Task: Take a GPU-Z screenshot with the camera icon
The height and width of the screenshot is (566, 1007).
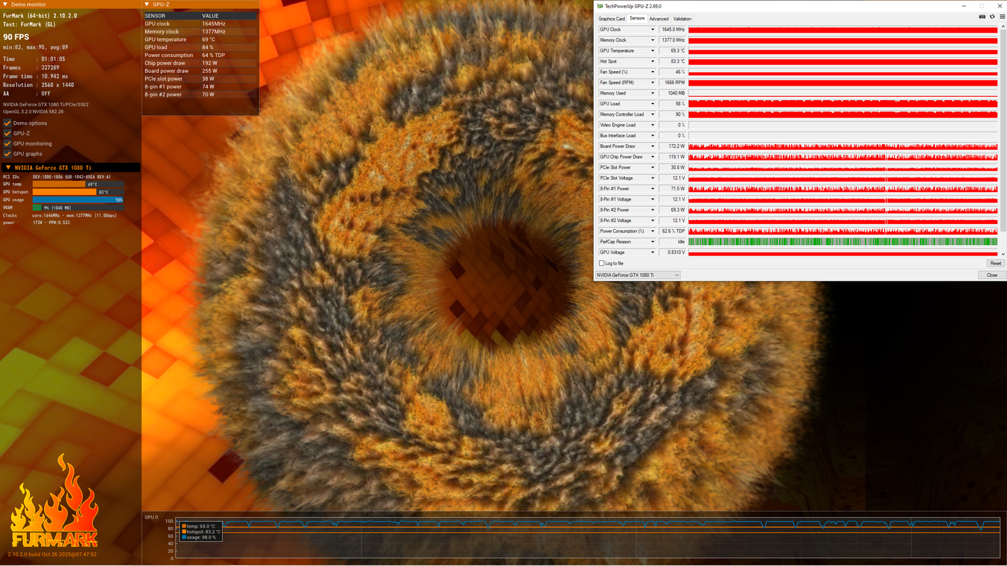Action: pyautogui.click(x=982, y=17)
